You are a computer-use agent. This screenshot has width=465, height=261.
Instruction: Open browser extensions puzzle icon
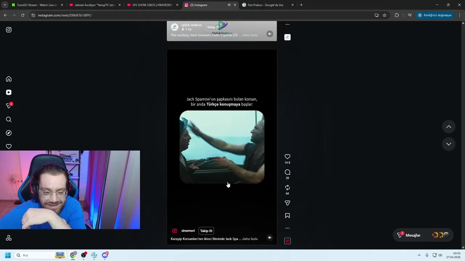point(397,15)
